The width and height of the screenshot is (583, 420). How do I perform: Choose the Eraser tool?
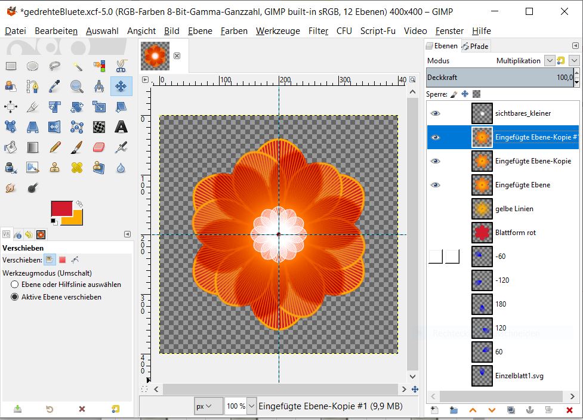tap(99, 147)
